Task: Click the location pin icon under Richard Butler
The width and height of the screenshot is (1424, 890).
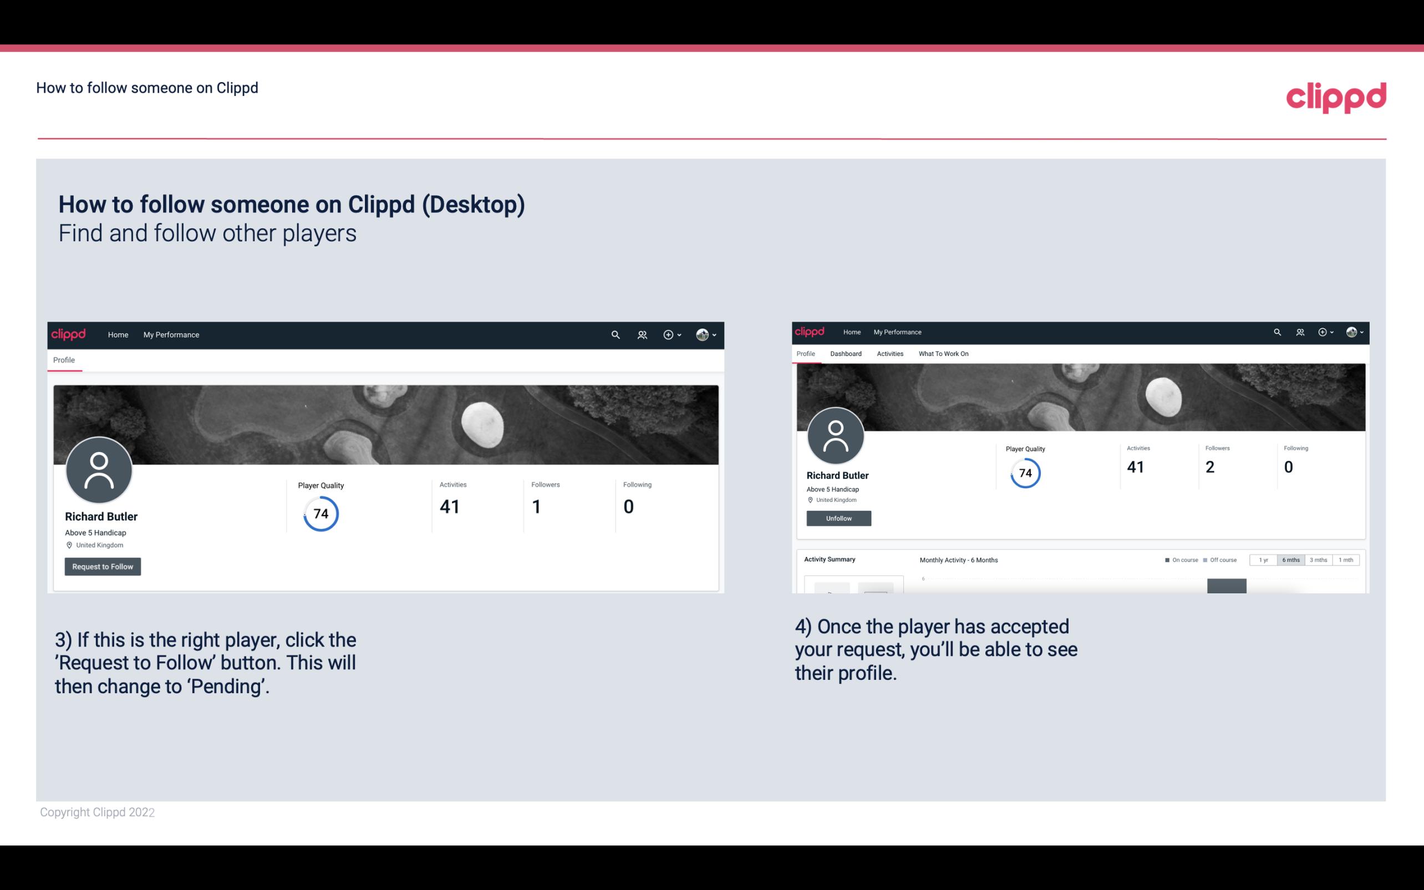Action: coord(69,545)
